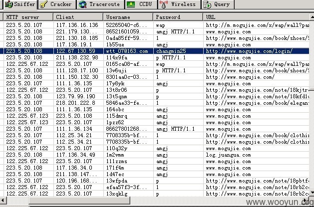This screenshot has height=207, width=314.
Task: Select client 111.150.132.30 row
Action: [154, 77]
